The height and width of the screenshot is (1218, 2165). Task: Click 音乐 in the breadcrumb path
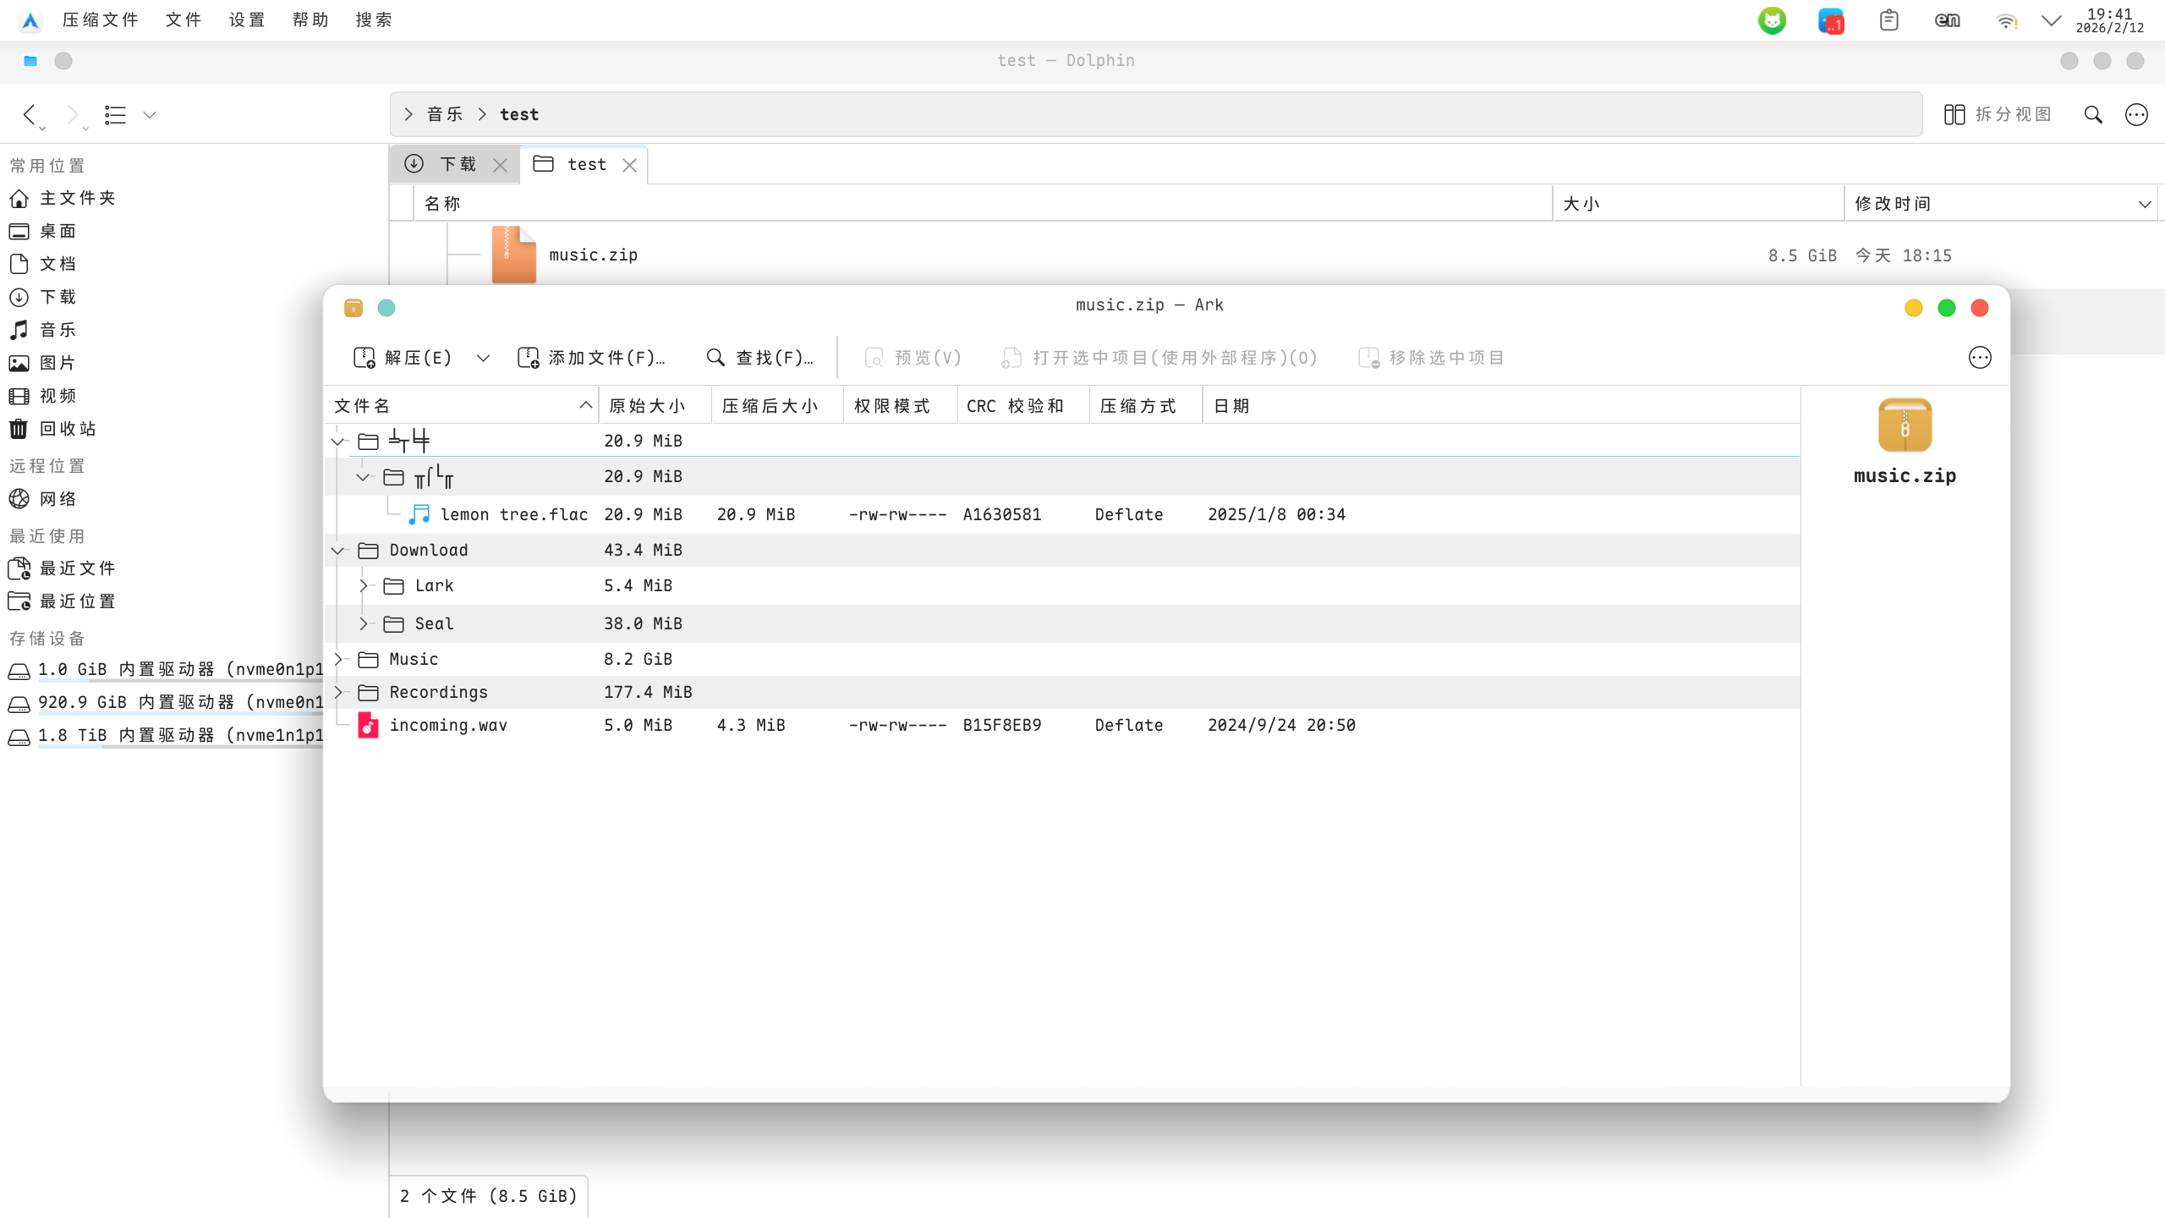[445, 114]
